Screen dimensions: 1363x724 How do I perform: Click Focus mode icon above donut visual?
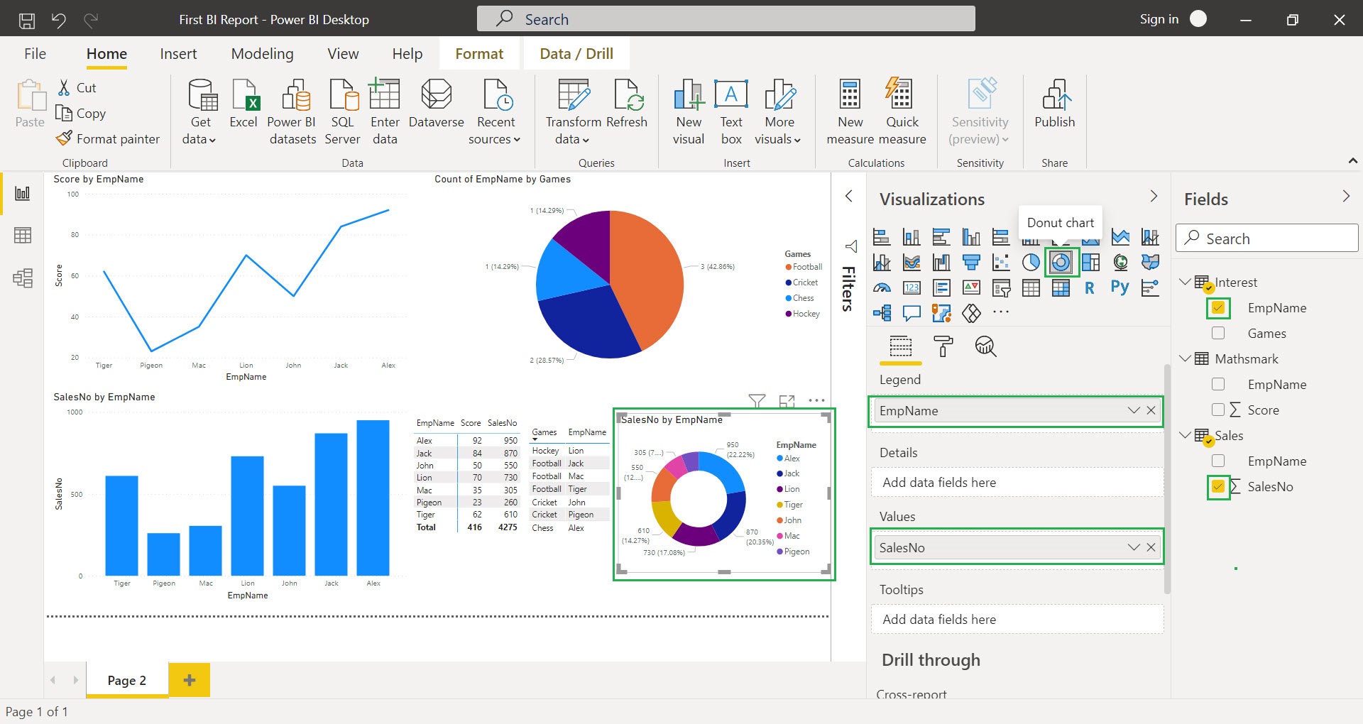coord(787,402)
